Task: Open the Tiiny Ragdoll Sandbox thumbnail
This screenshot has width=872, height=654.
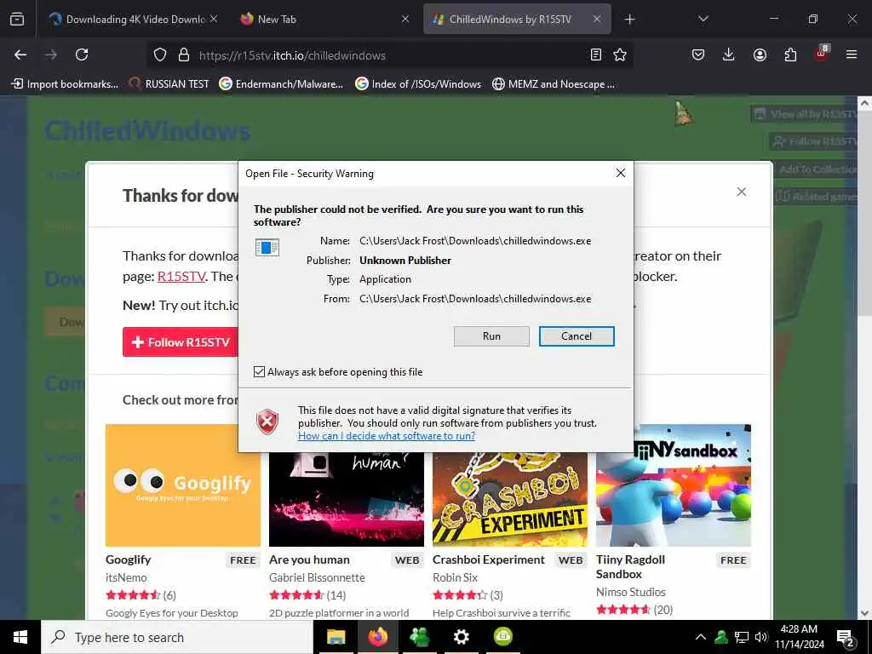Action: (x=674, y=485)
